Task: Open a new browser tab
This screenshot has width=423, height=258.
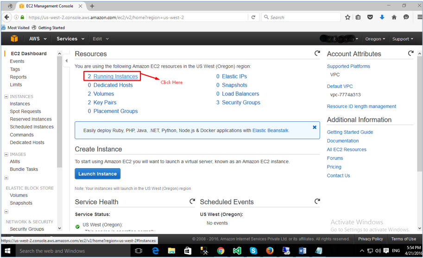Action: 92,6
